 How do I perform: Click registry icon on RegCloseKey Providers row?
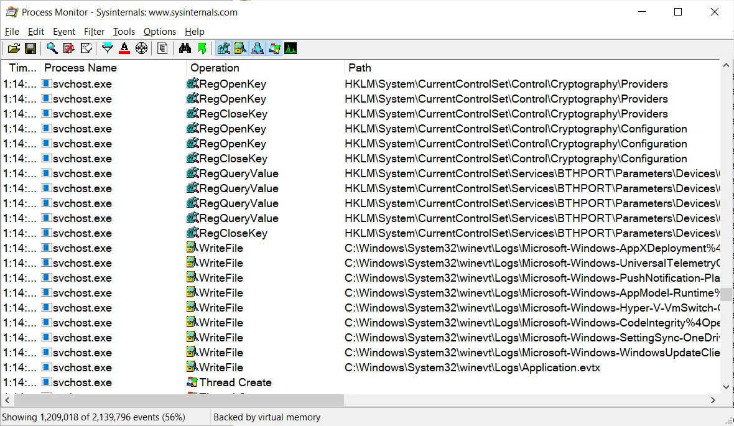pos(192,113)
